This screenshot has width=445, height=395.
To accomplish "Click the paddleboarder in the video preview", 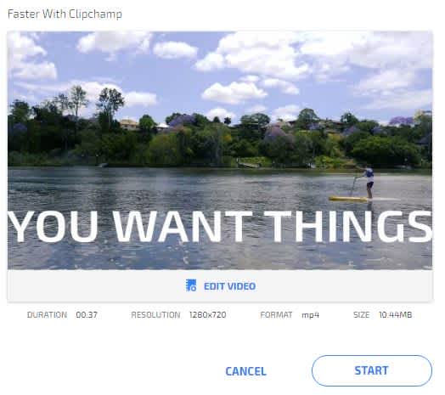I will pos(369,182).
